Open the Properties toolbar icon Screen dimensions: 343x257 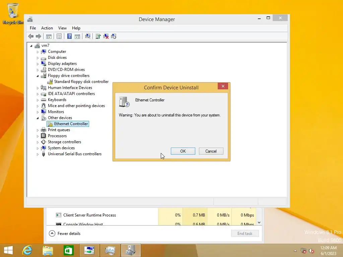pos(59,36)
